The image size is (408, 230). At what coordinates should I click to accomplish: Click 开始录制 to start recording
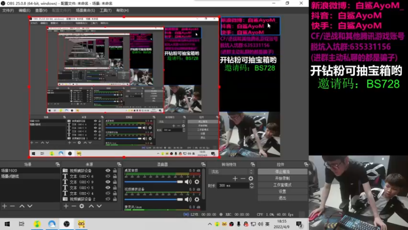pos(283,178)
